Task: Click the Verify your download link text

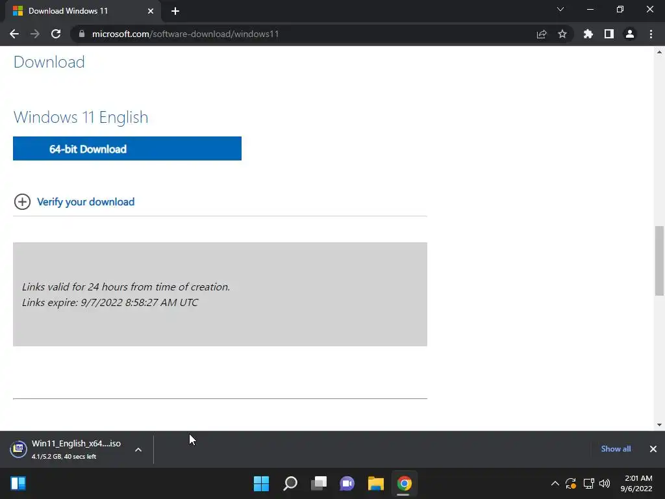Action: [x=86, y=202]
